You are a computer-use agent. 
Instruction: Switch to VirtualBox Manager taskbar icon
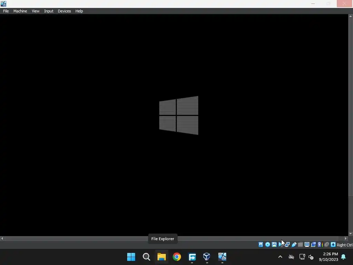coord(207,257)
